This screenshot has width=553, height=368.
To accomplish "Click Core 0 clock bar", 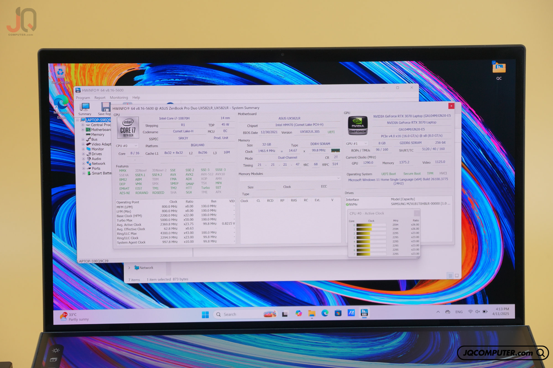I will click(371, 225).
